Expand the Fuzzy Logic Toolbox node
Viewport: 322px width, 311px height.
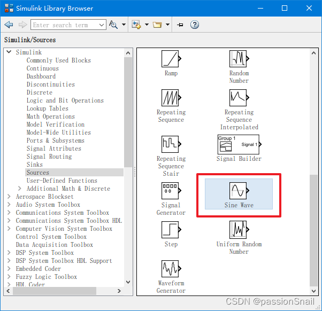(x=9, y=276)
